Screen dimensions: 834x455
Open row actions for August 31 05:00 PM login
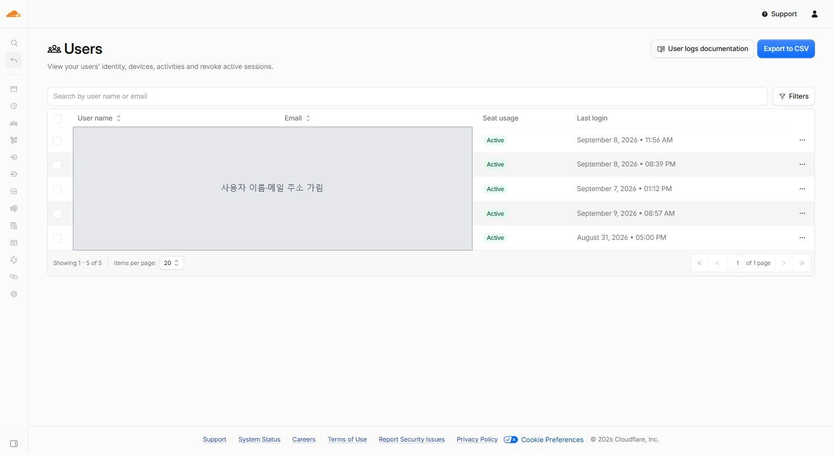pos(802,238)
